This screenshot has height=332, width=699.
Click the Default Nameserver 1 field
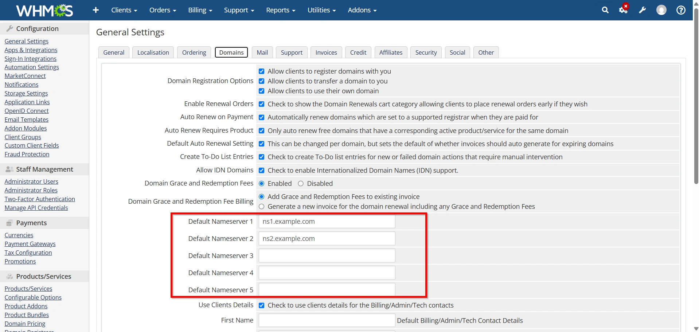327,222
